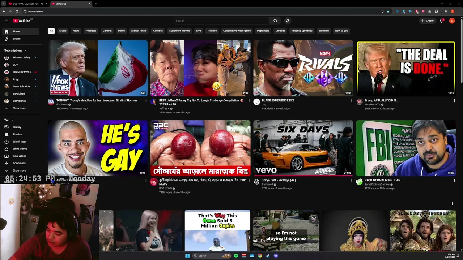Open Playlists in the sidebar

(20, 134)
